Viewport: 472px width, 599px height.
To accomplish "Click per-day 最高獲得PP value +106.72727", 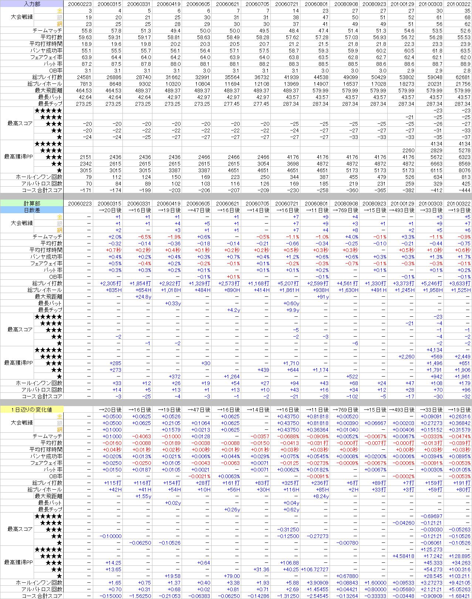I will (x=315, y=569).
